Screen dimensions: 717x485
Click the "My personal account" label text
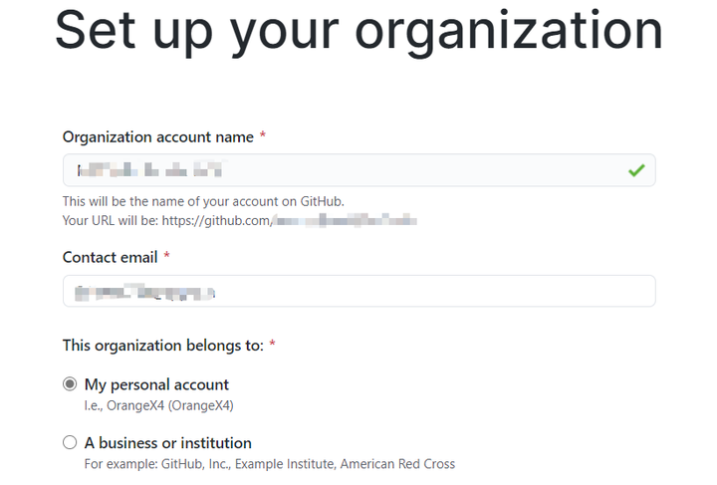(x=156, y=384)
